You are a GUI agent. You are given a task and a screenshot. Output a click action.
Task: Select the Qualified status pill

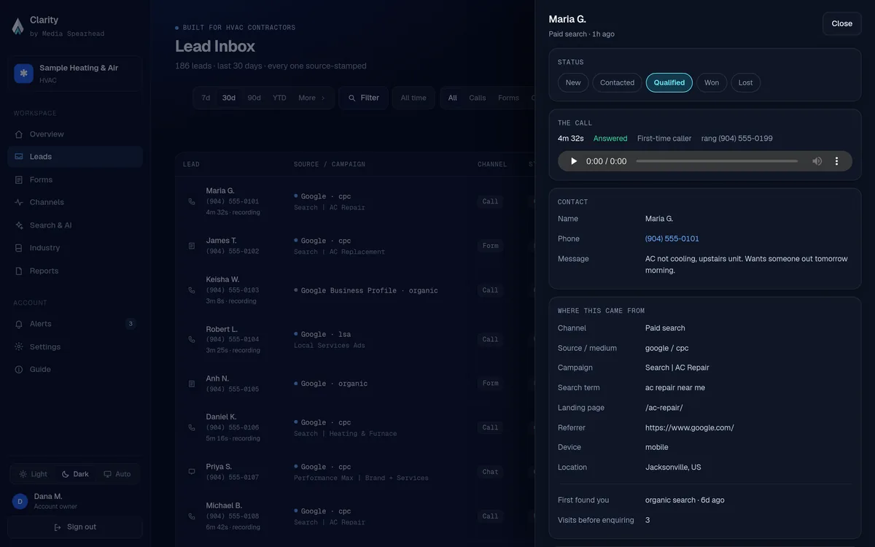click(x=669, y=82)
